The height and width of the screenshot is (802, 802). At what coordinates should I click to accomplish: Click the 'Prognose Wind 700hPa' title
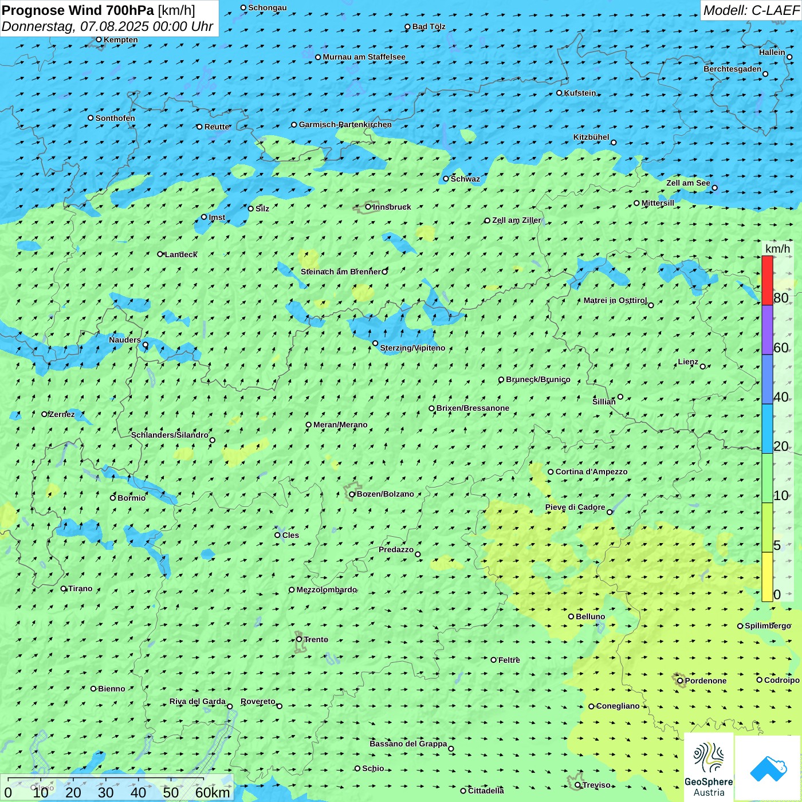point(78,10)
